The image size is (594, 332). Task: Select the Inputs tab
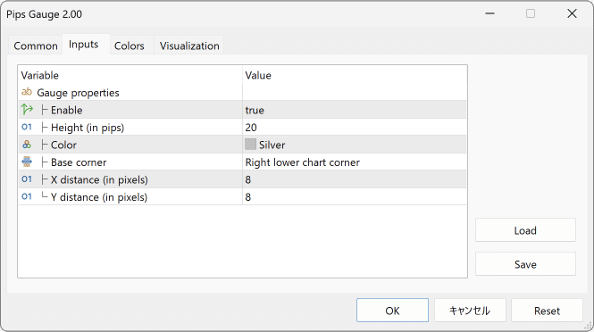pos(83,45)
